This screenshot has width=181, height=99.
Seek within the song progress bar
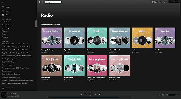(x=90, y=97)
